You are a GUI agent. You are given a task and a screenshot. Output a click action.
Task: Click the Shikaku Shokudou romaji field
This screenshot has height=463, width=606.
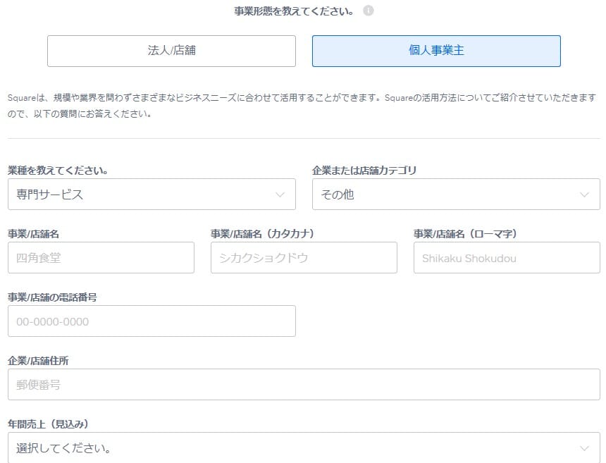coord(506,257)
